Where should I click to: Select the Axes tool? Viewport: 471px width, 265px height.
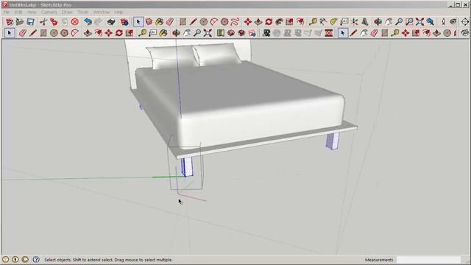355,21
